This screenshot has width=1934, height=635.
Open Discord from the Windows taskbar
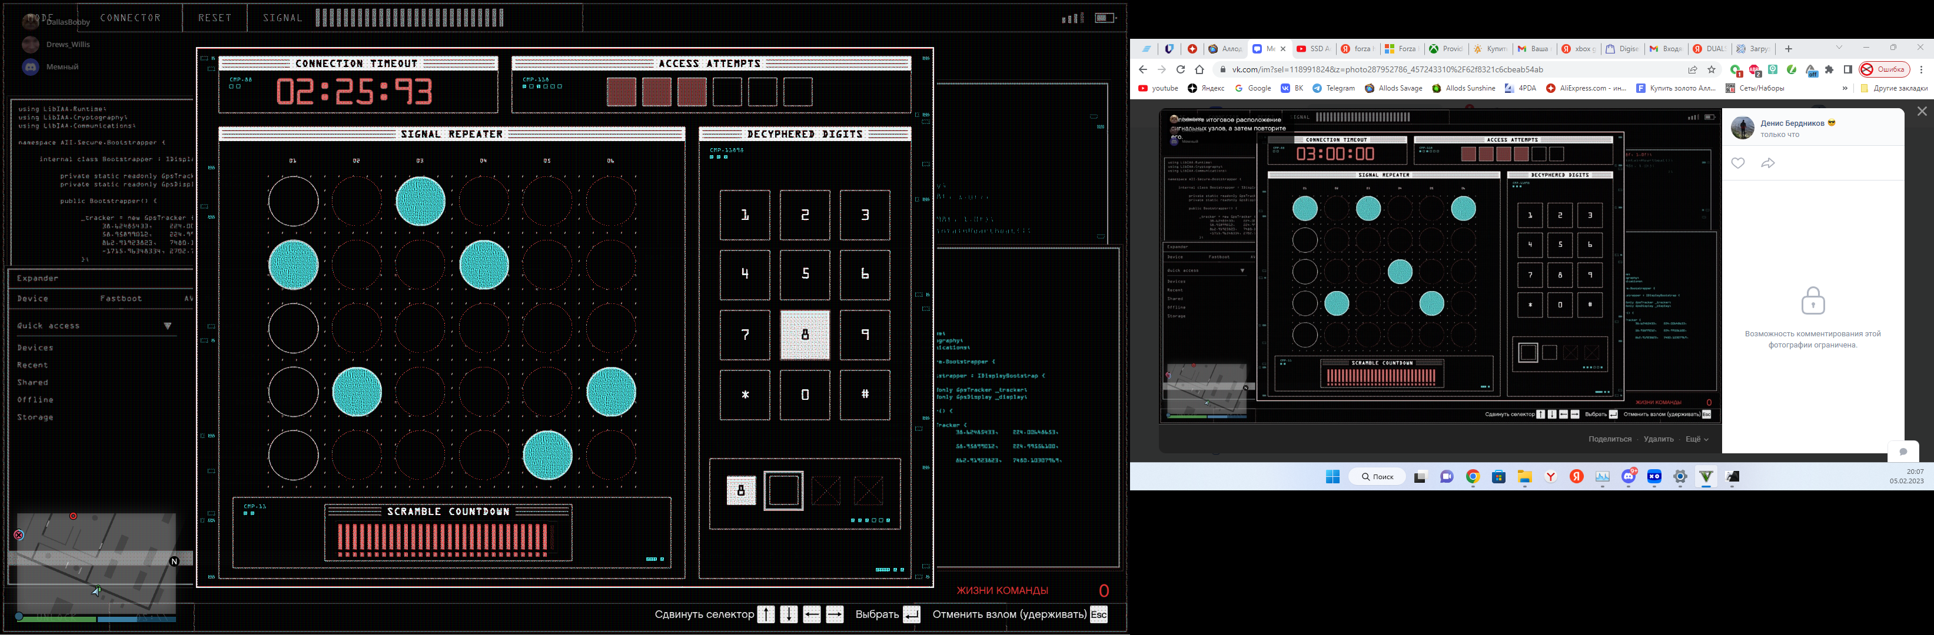click(1629, 477)
